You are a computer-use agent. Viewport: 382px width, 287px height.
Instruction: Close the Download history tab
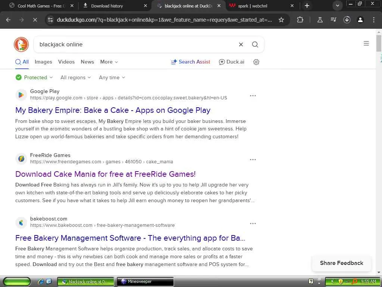pos(145,6)
